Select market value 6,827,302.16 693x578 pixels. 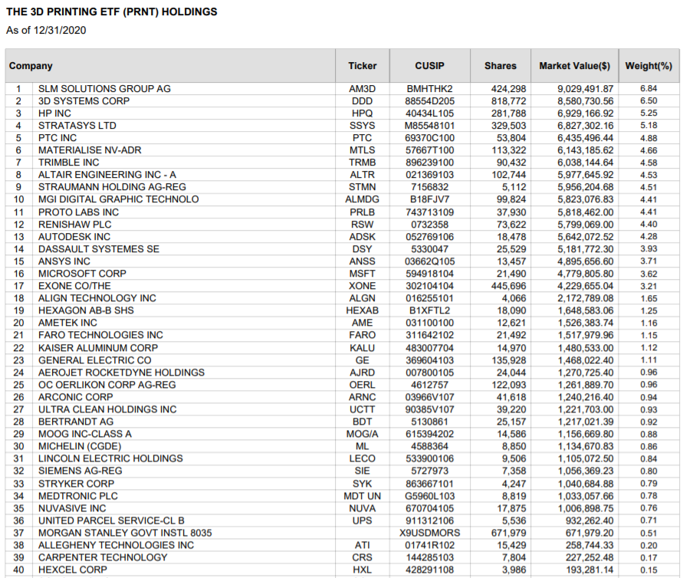585,126
